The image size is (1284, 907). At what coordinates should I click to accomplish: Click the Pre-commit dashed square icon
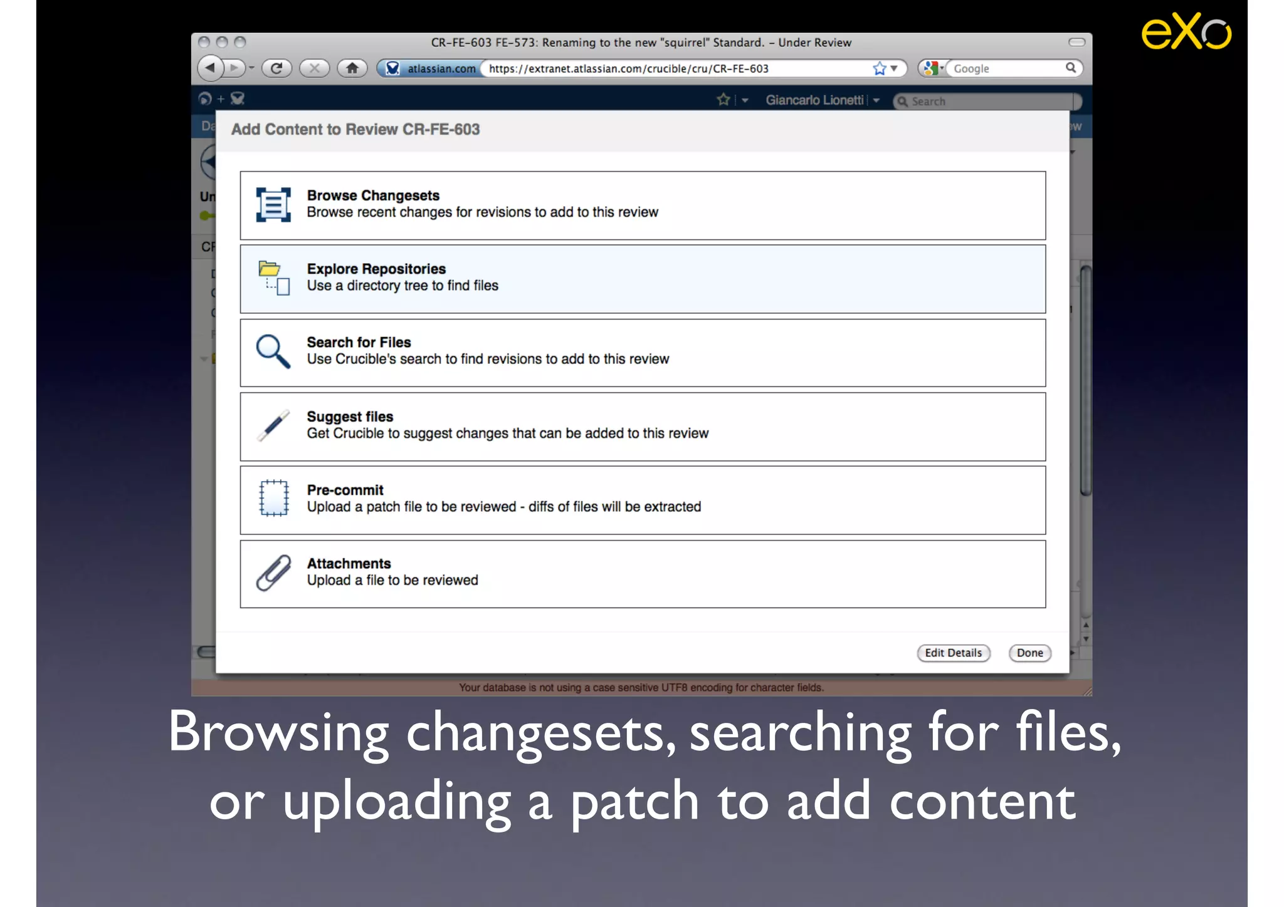click(274, 498)
